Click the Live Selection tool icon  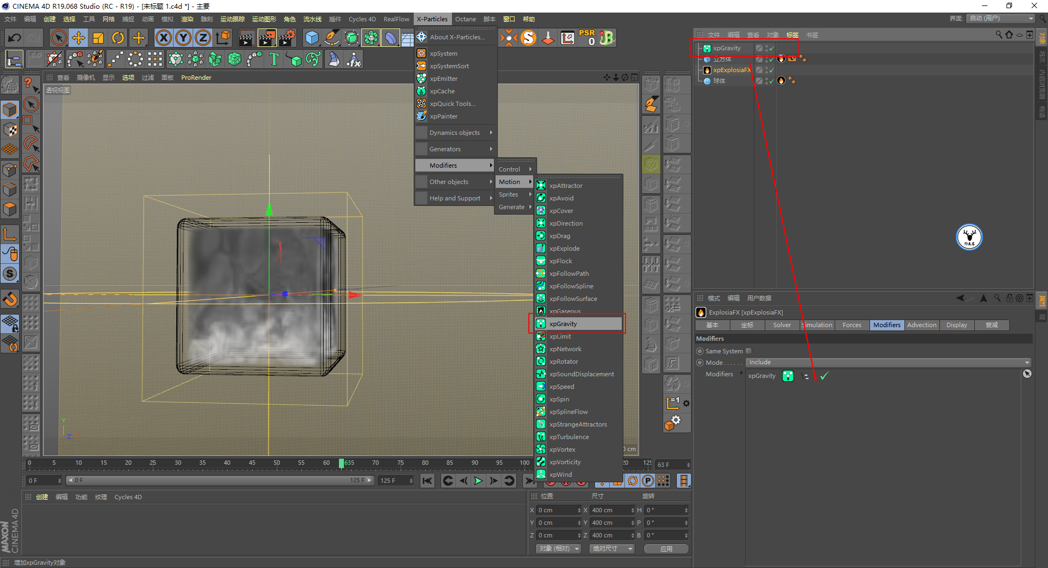pos(58,38)
